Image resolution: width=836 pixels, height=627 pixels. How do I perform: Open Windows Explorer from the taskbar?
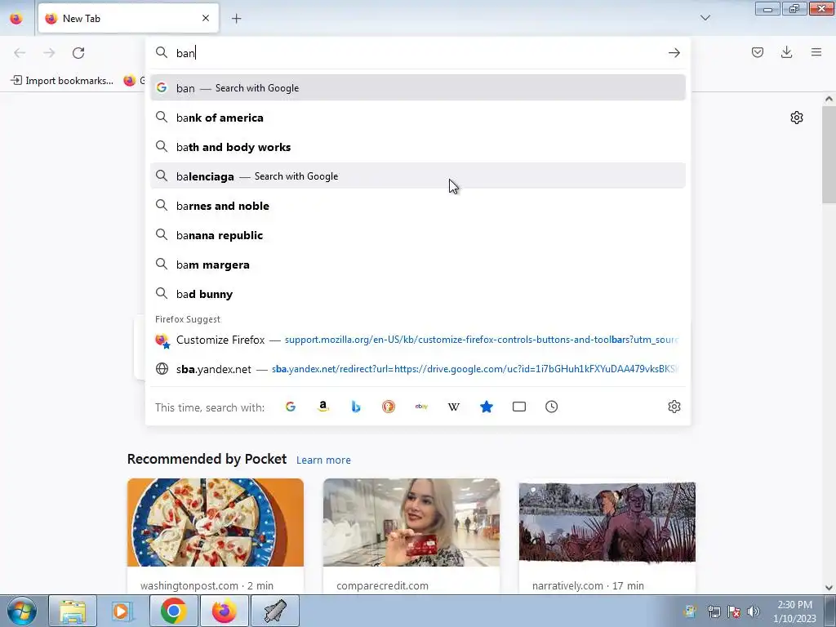[73, 611]
